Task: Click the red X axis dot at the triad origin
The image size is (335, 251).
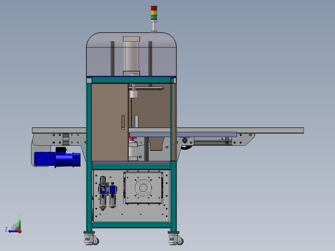Action: pos(20,231)
